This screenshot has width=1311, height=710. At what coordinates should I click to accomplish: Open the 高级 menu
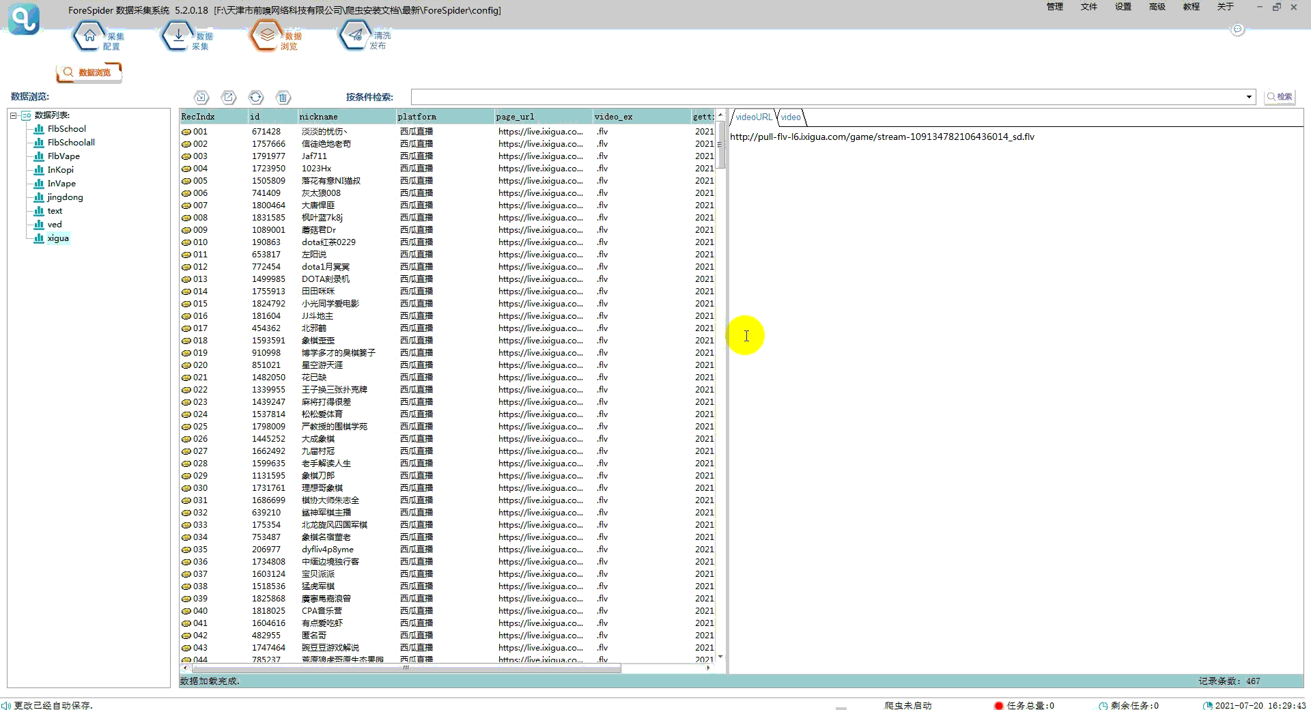pyautogui.click(x=1157, y=7)
